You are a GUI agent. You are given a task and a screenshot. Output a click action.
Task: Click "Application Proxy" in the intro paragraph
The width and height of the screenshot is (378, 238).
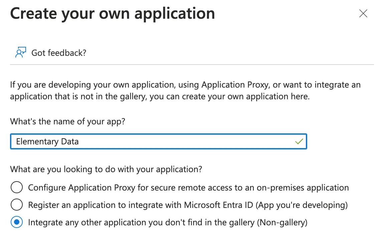click(235, 85)
